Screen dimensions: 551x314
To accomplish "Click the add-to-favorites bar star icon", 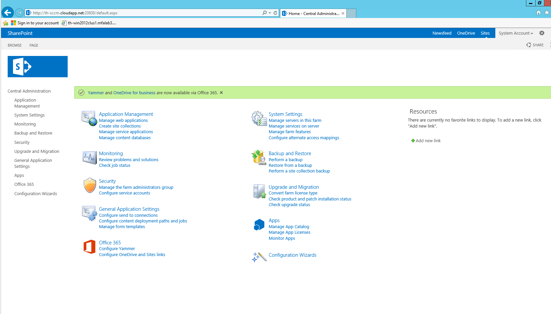I will click(6, 23).
